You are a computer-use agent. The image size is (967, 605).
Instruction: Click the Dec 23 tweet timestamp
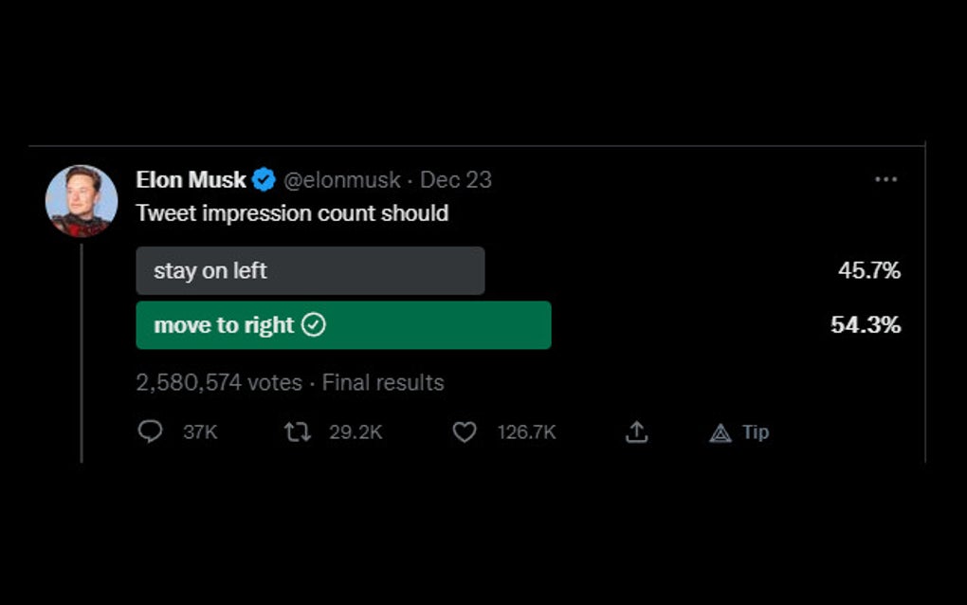click(455, 179)
